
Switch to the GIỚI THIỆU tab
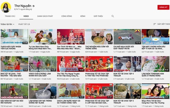[98, 16]
